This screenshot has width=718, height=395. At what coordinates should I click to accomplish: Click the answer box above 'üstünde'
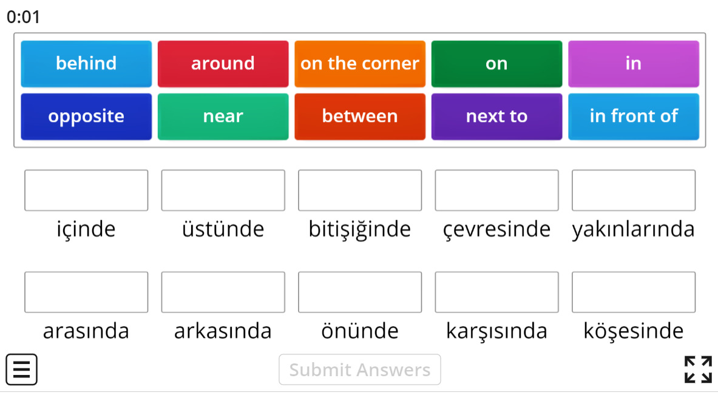tap(223, 190)
